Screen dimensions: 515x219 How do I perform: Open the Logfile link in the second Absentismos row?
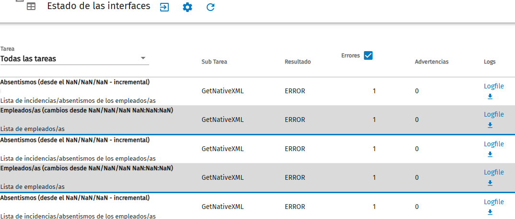coord(493,144)
